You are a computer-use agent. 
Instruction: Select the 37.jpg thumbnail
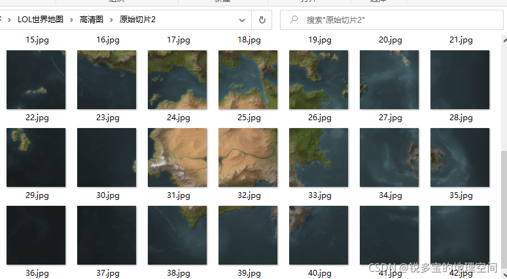click(107, 235)
